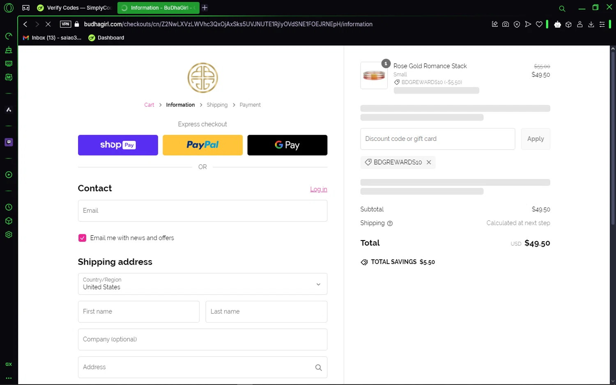Focus the Address field

point(202,367)
